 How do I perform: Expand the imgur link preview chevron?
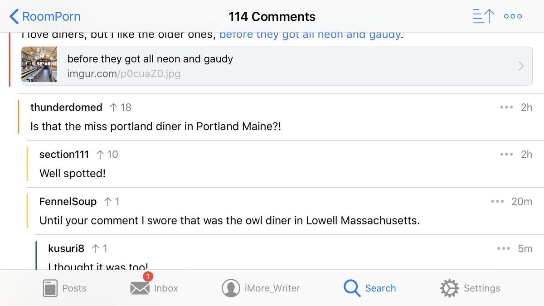(521, 66)
